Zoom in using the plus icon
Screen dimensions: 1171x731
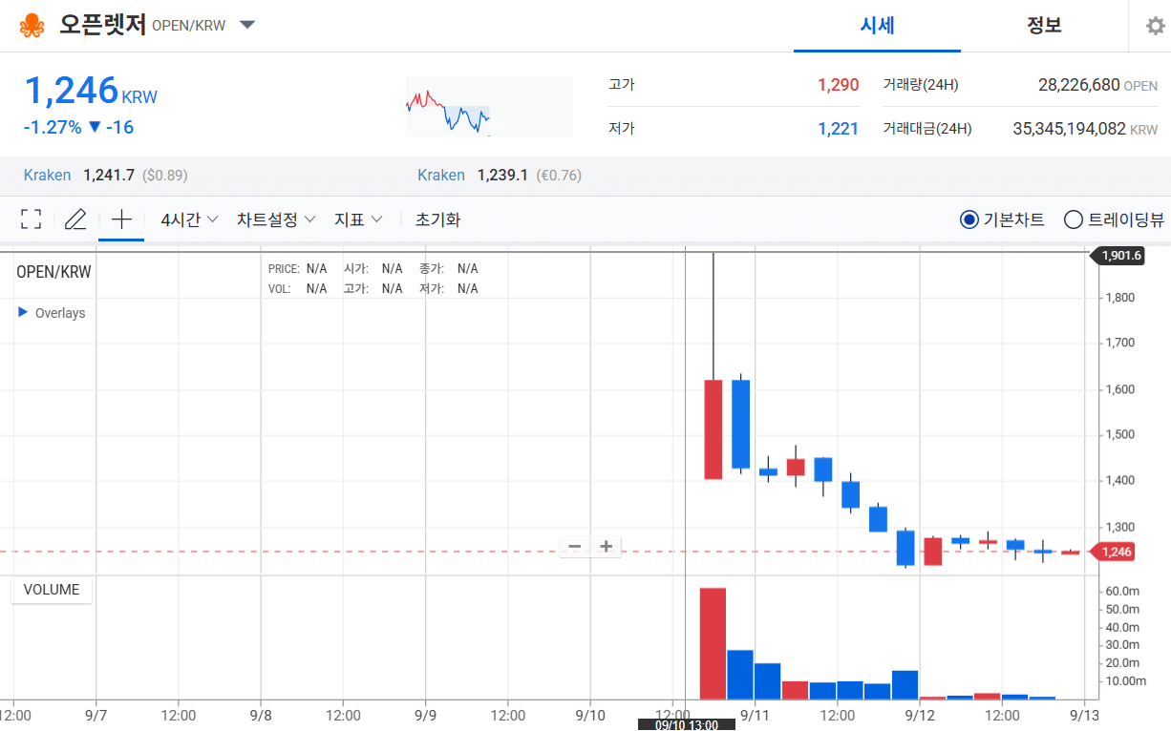[x=606, y=546]
